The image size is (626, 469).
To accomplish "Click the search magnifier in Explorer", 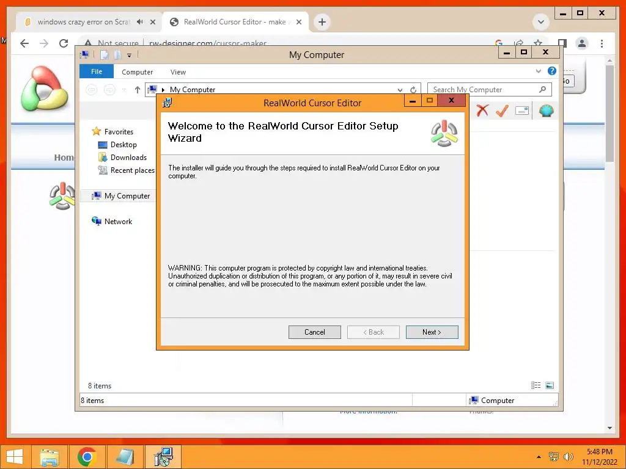I will [x=542, y=89].
